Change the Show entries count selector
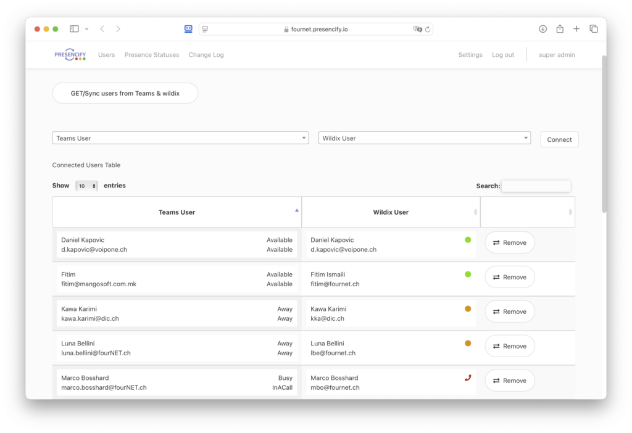The image size is (632, 433). pos(86,186)
